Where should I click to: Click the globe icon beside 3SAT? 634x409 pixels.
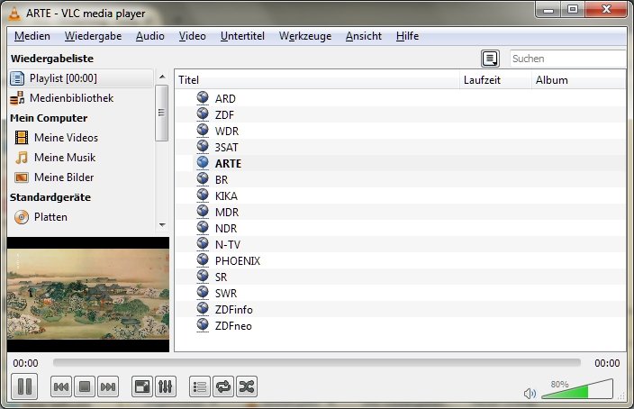point(203,147)
